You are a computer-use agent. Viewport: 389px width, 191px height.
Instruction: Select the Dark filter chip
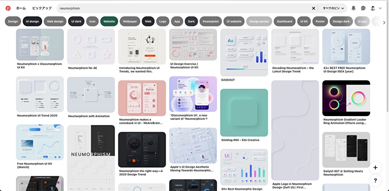pos(191,21)
